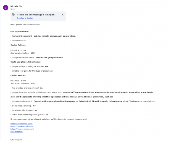Click the sender name Michelle DG
The image size is (171, 141).
click(x=16, y=6)
